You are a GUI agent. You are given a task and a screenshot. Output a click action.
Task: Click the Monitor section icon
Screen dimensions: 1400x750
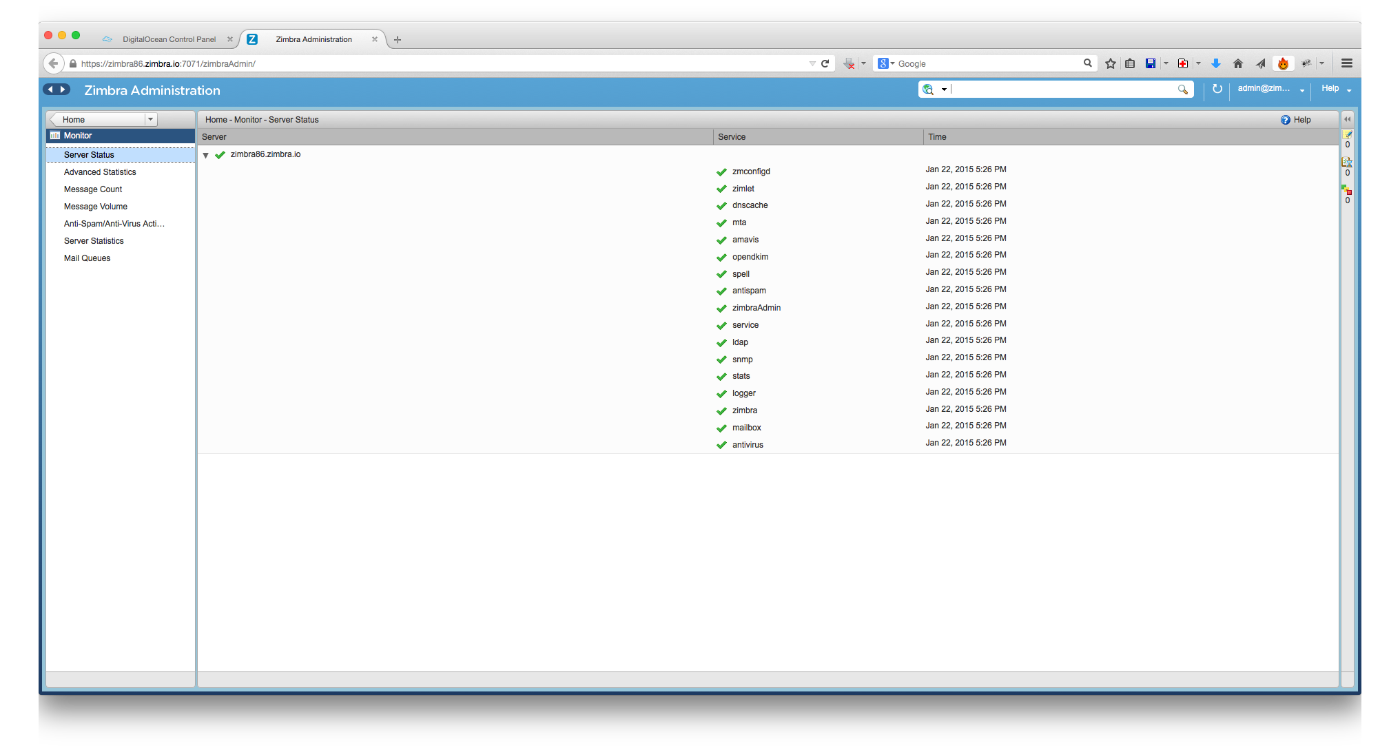(x=55, y=136)
